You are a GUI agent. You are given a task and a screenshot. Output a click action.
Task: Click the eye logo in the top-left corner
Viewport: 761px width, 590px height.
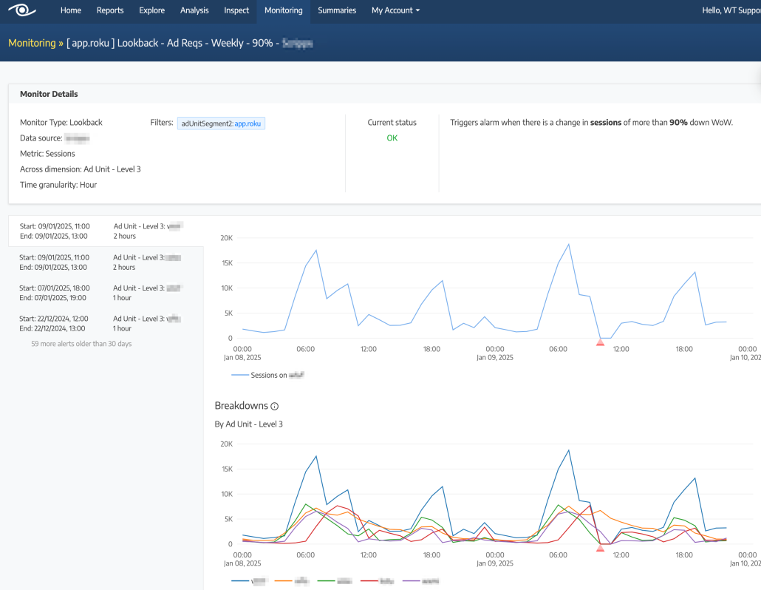[21, 10]
